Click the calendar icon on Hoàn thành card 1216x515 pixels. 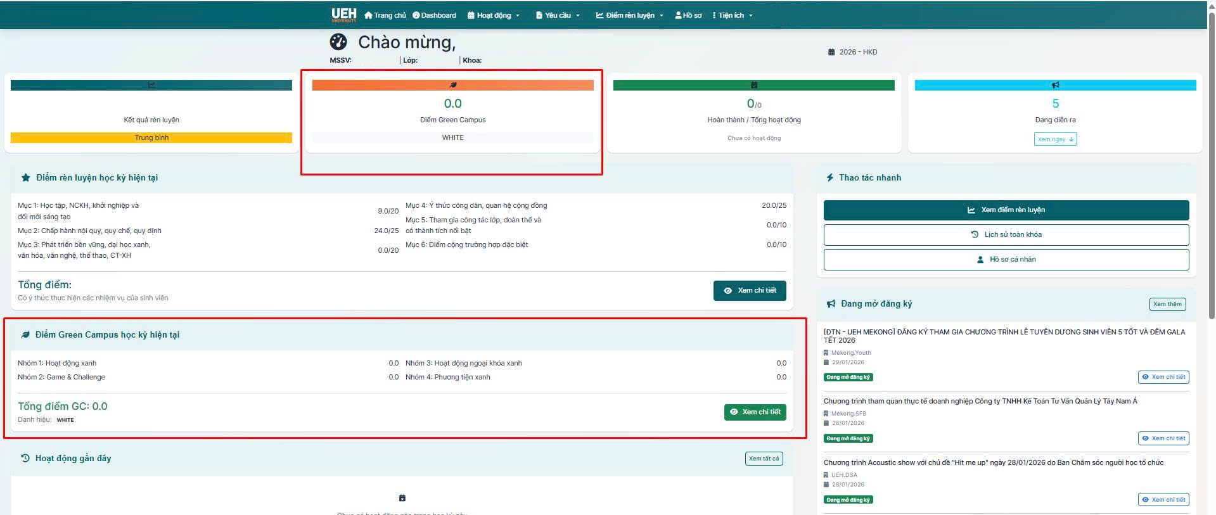(x=753, y=85)
